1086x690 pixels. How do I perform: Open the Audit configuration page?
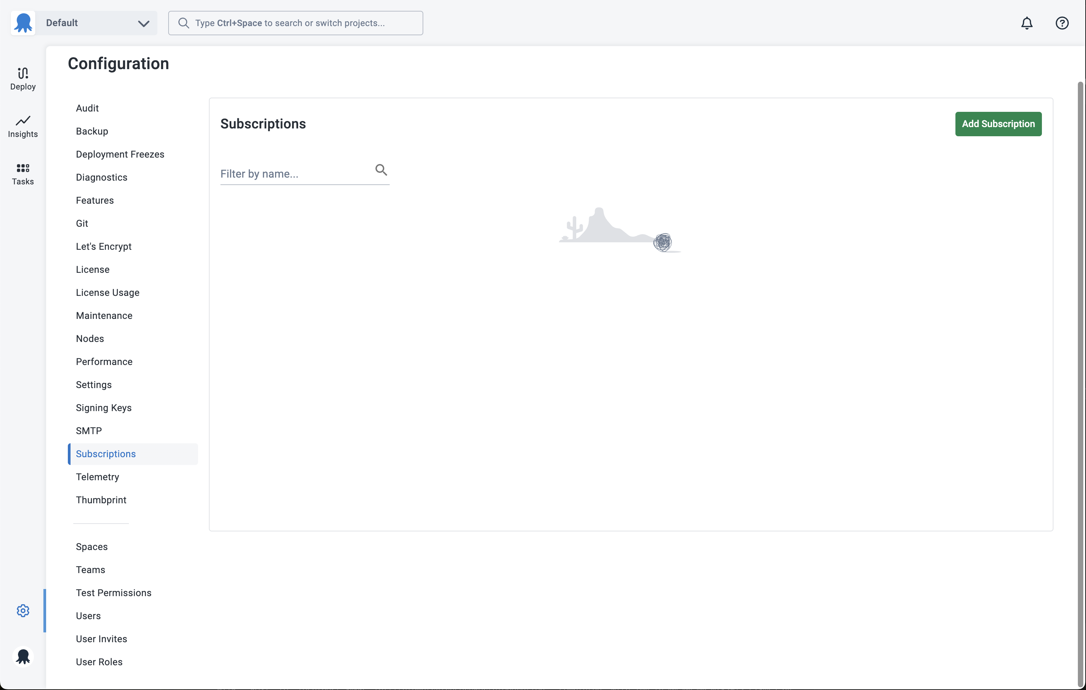click(87, 108)
